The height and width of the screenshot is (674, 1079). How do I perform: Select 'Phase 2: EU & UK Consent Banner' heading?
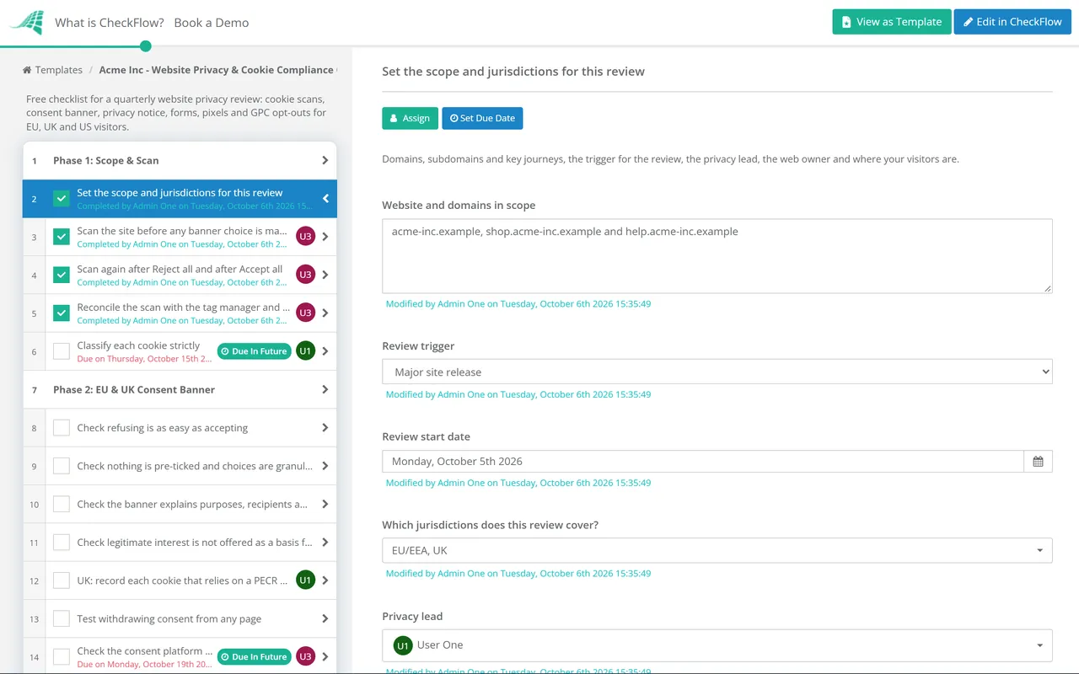coord(180,389)
